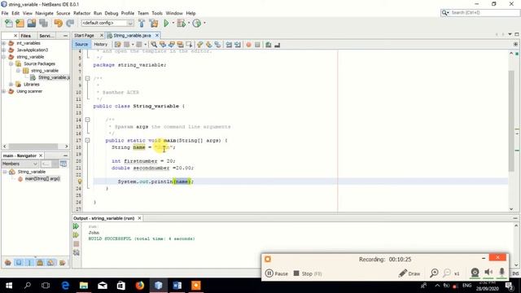Click the Shift Line Right icon

238,45
